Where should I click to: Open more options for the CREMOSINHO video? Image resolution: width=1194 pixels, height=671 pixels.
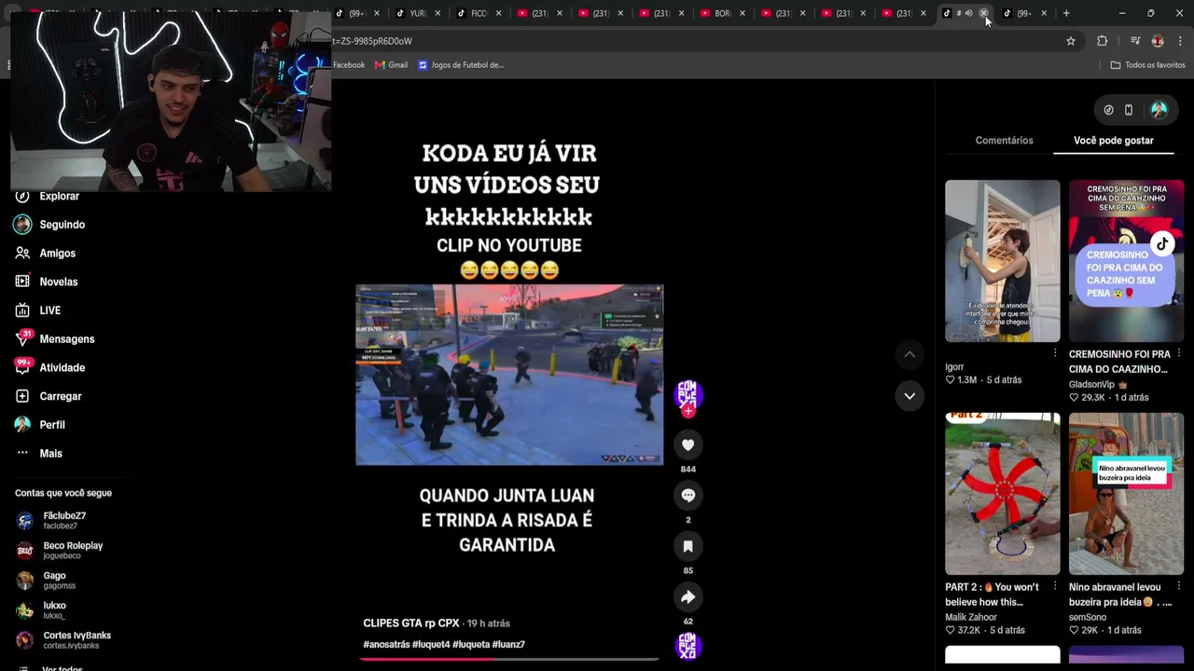1179,353
